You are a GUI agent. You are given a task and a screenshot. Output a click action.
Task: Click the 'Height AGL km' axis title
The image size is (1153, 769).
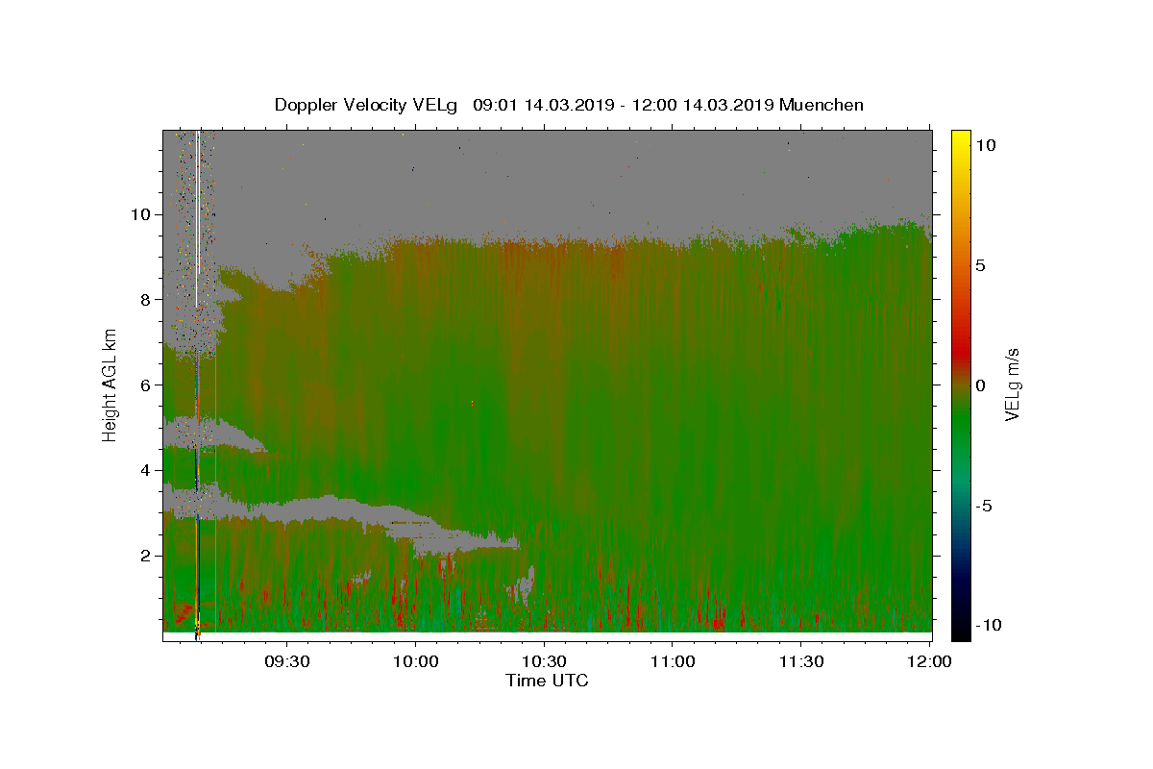pyautogui.click(x=110, y=385)
